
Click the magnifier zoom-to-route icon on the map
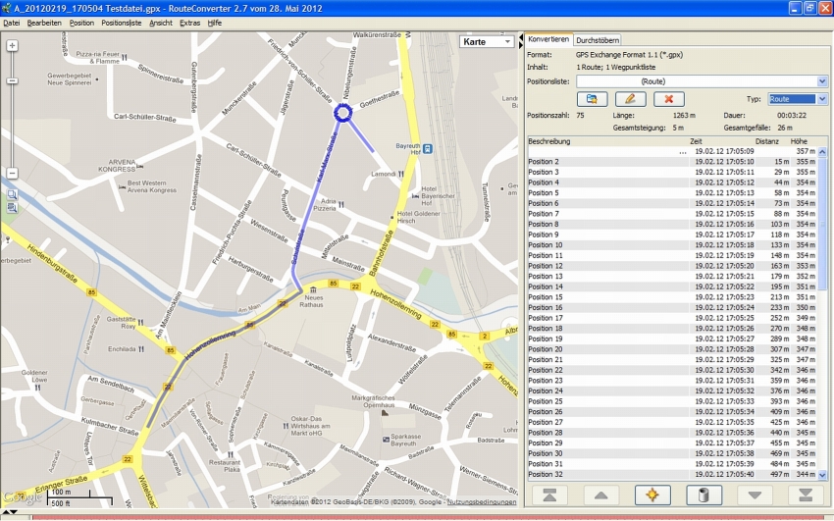click(x=12, y=195)
